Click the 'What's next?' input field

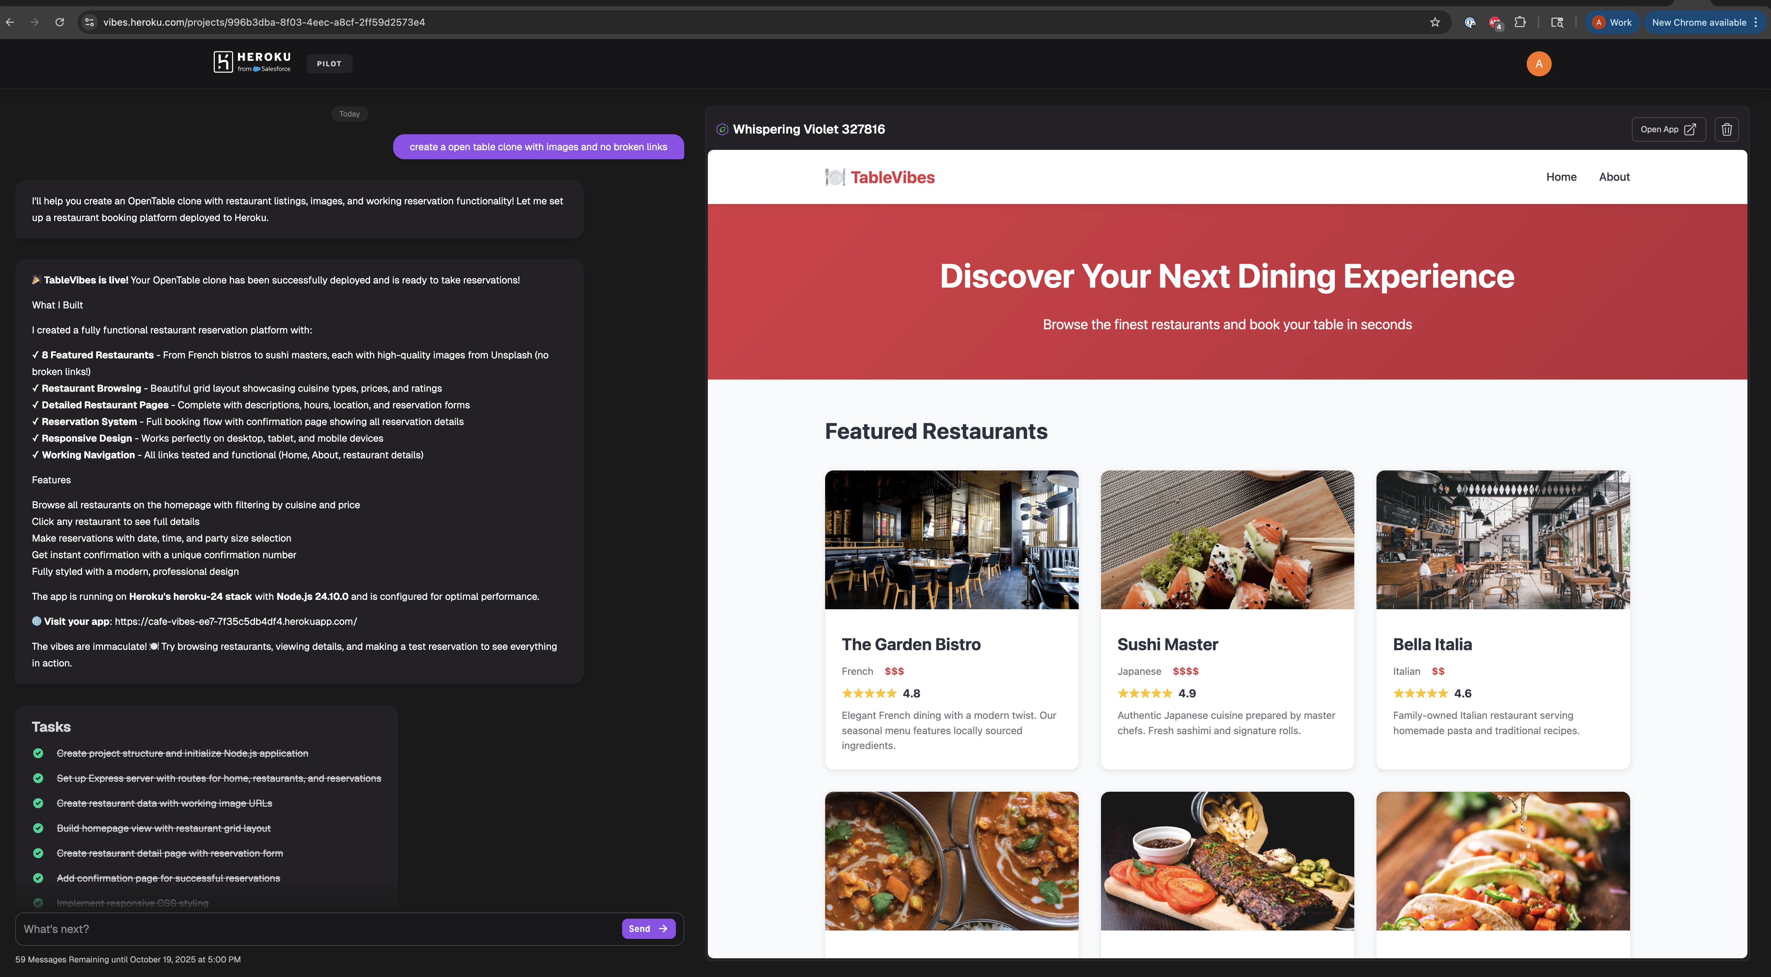pos(275,928)
